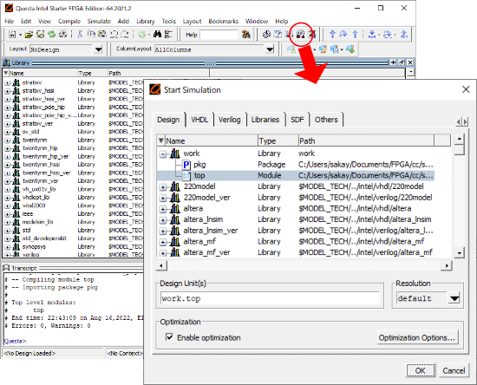The width and height of the screenshot is (477, 385).
Task: Open the Window menu
Action: (257, 22)
